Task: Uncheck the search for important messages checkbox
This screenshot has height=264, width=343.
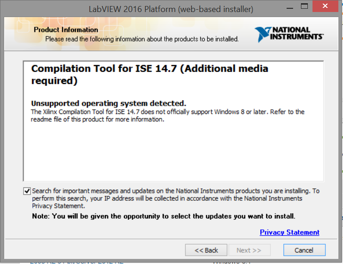Action: click(x=27, y=191)
